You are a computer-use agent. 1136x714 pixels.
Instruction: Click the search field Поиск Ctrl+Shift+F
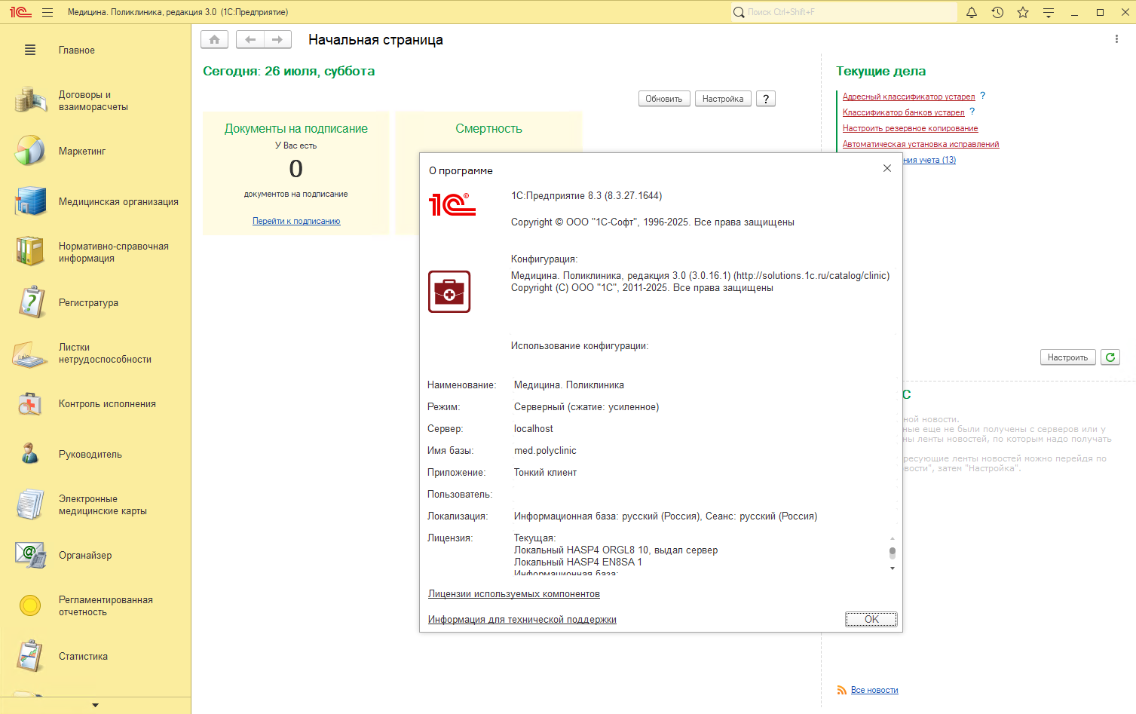[844, 12]
